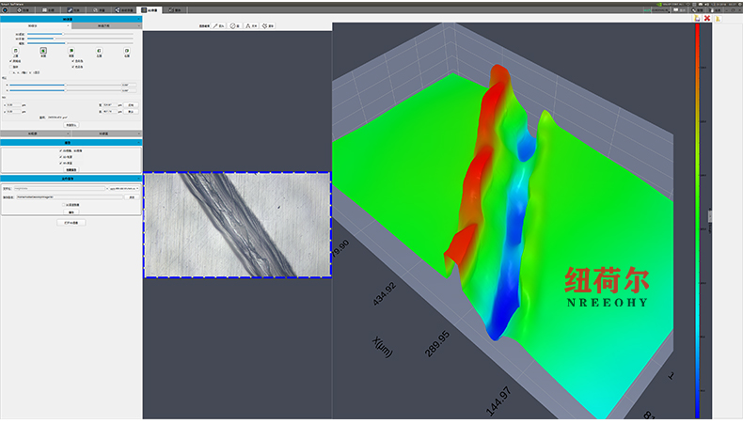Image resolution: width=743 pixels, height=424 pixels.
Task: Adjust the first slider under the sub-tabs
Action: 80,34
